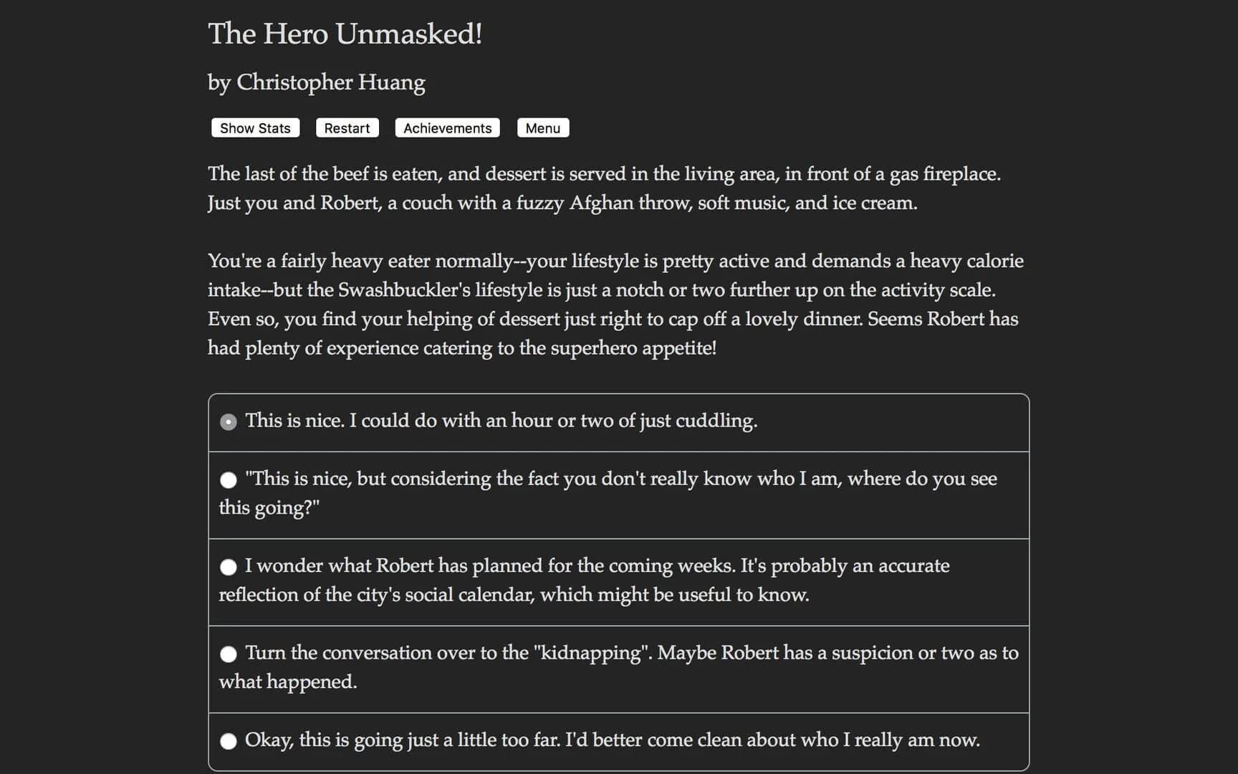Click the radio circle beside the second option
This screenshot has height=774, width=1238.
click(x=229, y=479)
